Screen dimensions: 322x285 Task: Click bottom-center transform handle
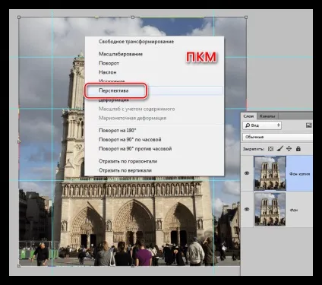click(133, 266)
